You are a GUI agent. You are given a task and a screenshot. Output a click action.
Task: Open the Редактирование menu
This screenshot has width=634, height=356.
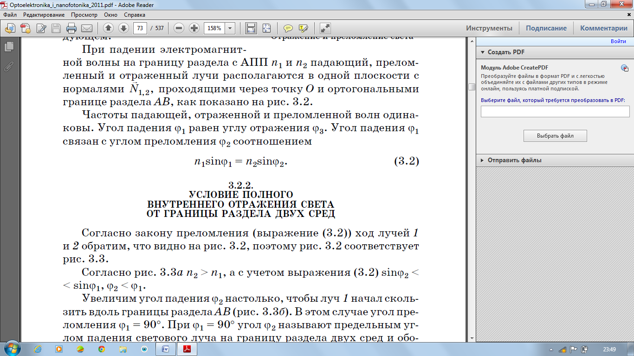tap(43, 15)
